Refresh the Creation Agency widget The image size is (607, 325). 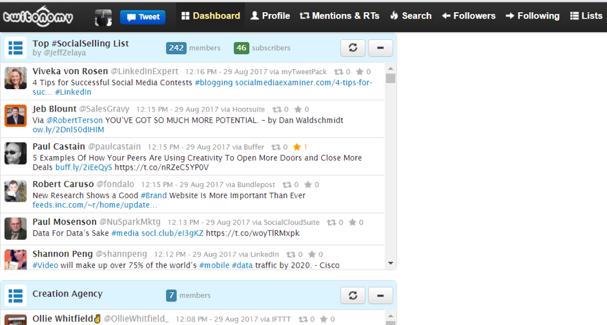tap(353, 295)
